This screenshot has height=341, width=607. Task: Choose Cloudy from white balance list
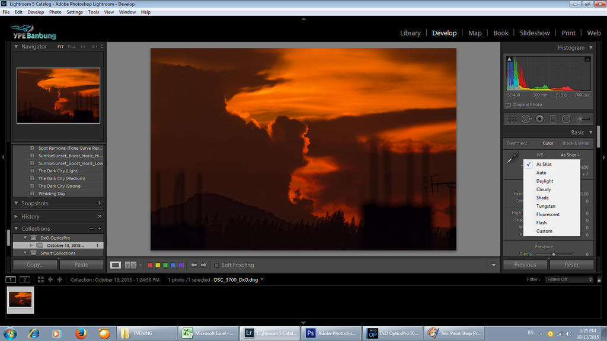coord(544,189)
